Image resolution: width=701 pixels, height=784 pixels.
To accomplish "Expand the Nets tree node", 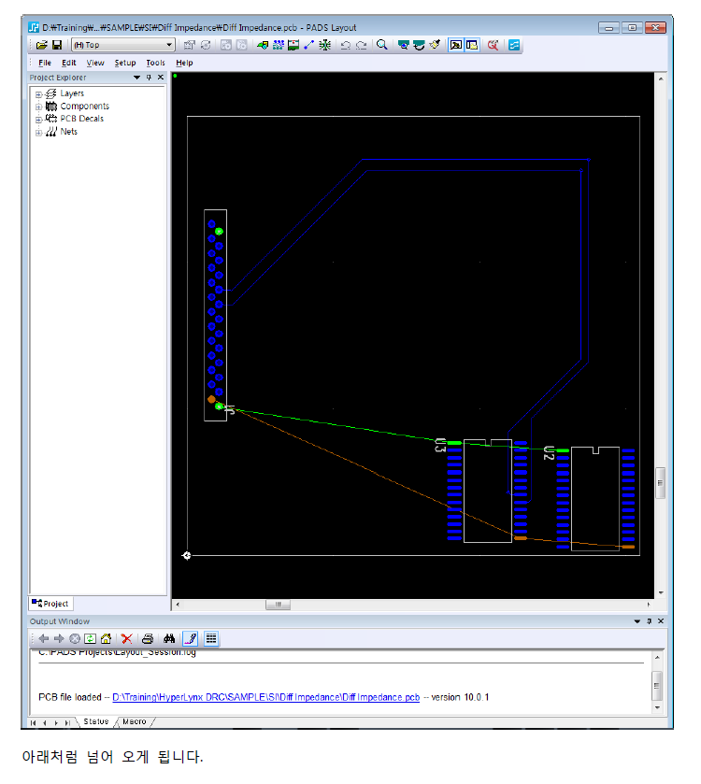I will click(x=38, y=132).
